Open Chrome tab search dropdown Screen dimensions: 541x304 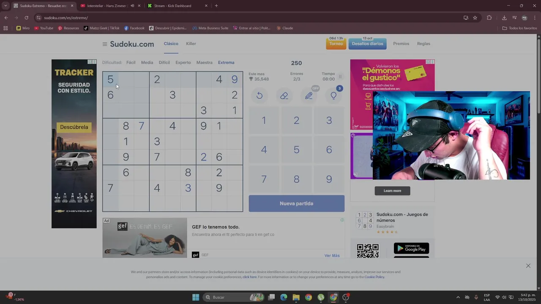5,6
